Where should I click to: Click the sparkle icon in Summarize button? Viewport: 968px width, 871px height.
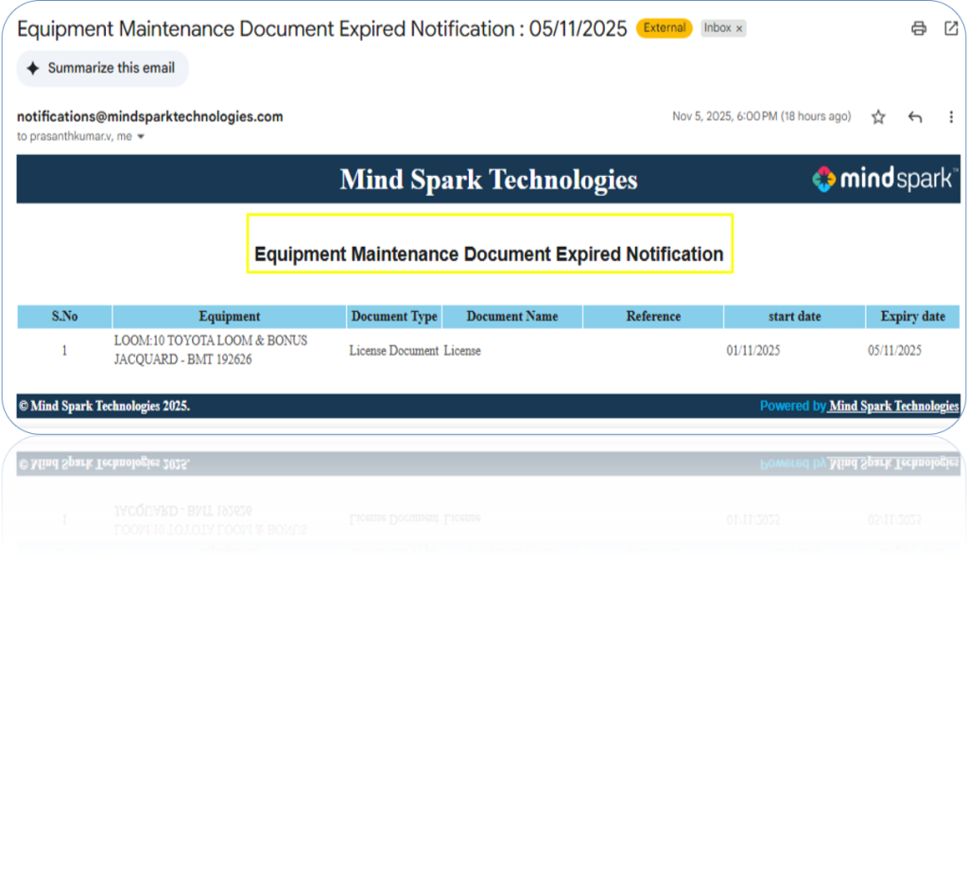tap(33, 68)
